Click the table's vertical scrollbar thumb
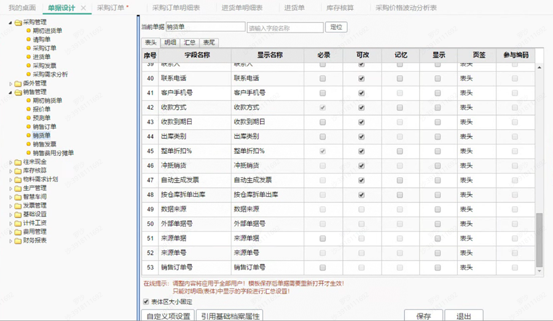553x321 pixels. [539, 240]
